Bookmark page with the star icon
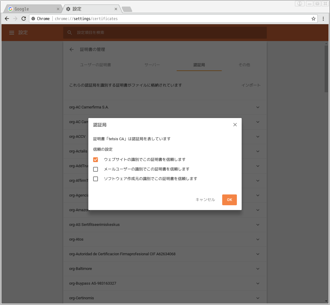The image size is (330, 305). 314,19
